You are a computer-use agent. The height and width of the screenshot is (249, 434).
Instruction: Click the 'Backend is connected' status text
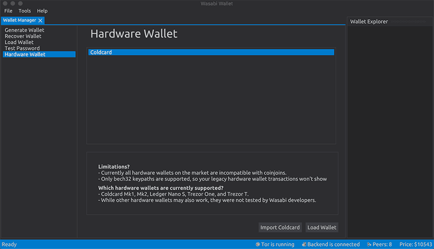(x=334, y=244)
